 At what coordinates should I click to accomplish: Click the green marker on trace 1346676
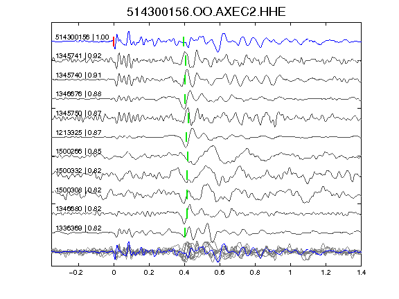coord(185,99)
